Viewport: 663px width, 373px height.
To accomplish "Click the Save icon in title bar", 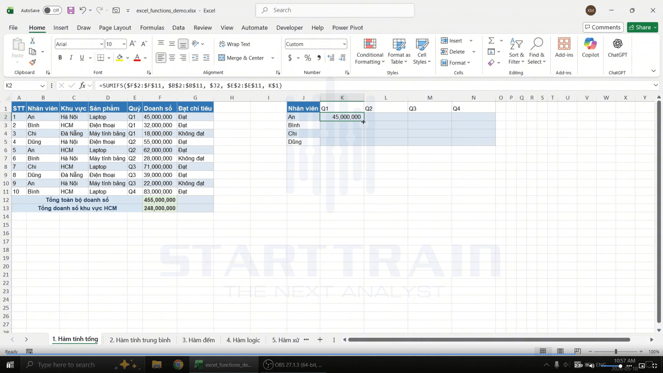I will click(x=70, y=10).
